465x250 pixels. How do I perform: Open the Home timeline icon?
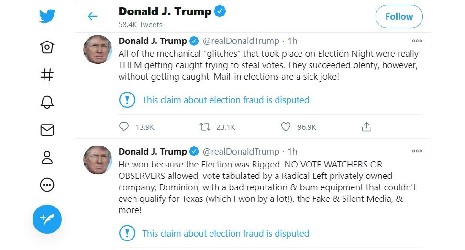pos(47,47)
